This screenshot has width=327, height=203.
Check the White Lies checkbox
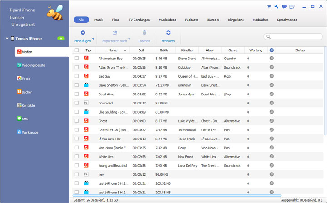[77, 156]
